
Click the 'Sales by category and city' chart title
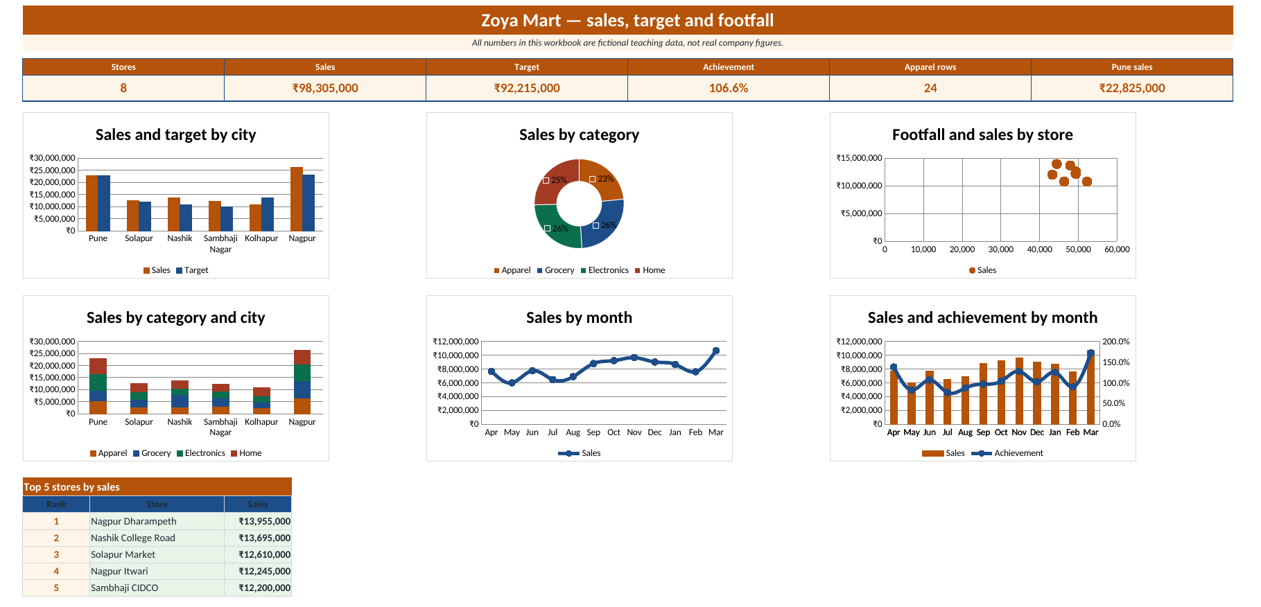coord(176,317)
